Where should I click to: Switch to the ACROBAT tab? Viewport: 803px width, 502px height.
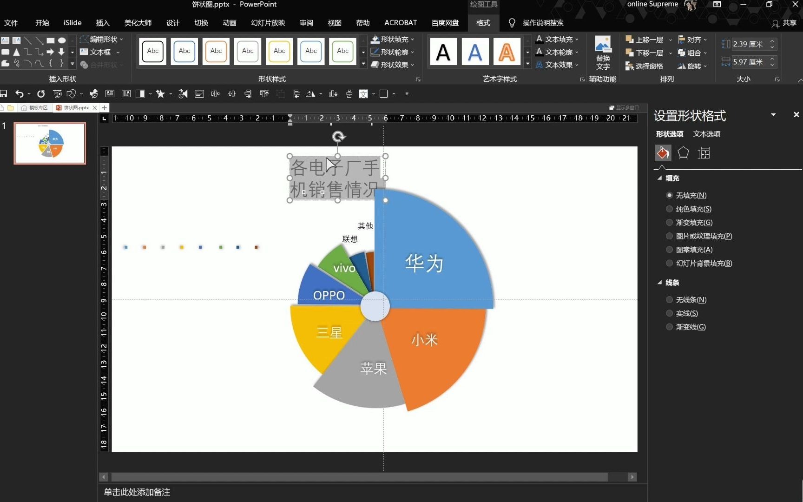click(x=401, y=23)
